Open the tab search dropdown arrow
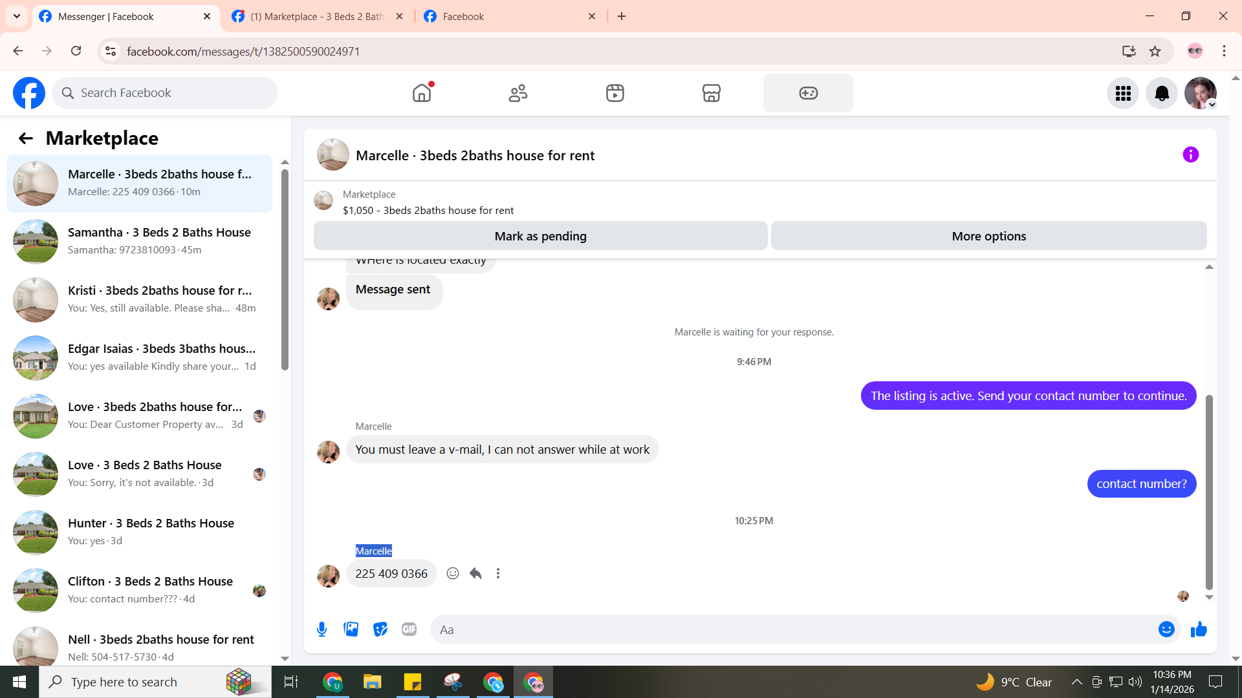This screenshot has height=698, width=1242. 16,16
